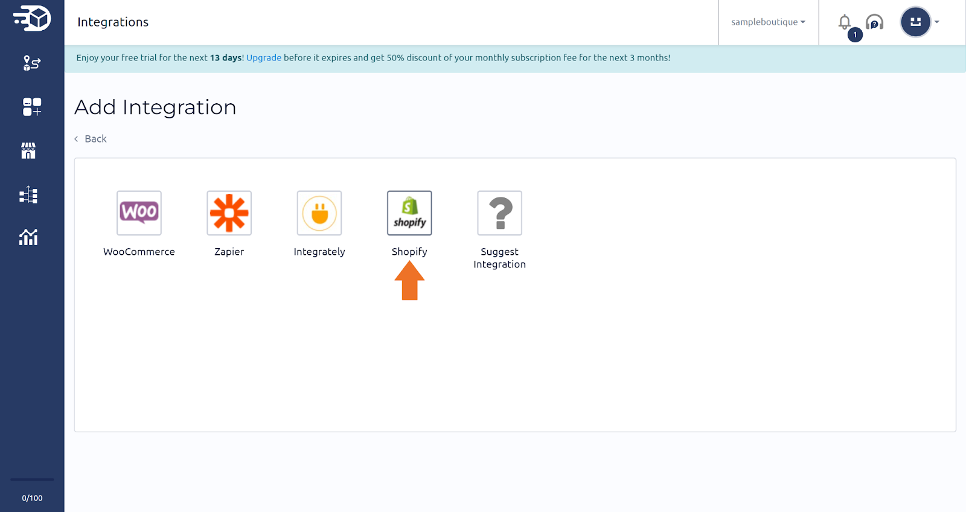Go Back to the integrations list
This screenshot has height=512, width=966.
click(91, 139)
